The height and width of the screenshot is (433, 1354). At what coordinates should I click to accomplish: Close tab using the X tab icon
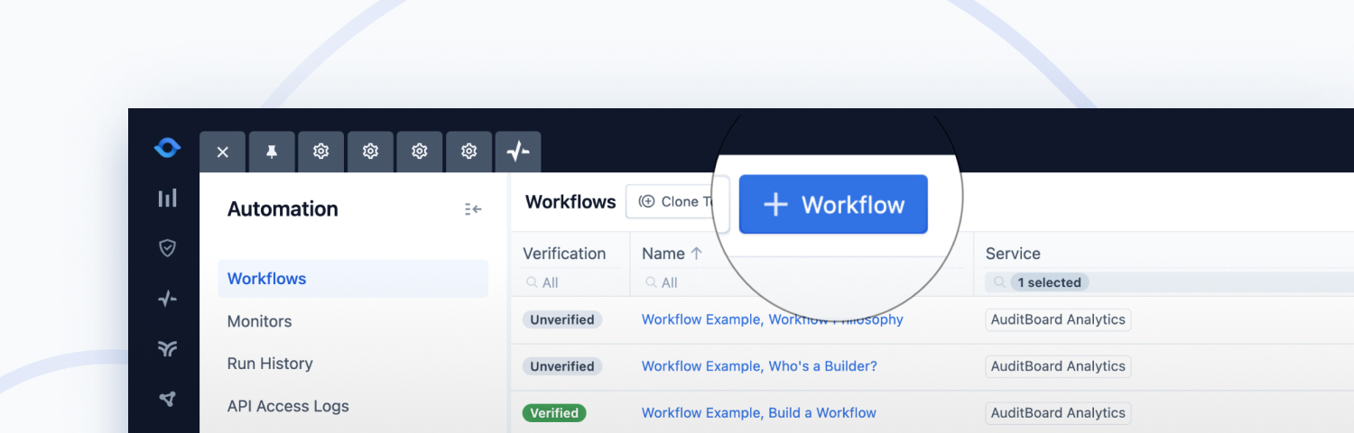(223, 152)
